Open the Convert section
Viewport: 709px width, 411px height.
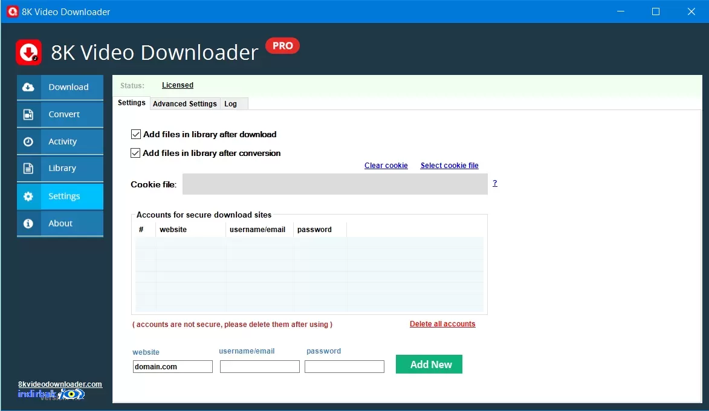point(60,114)
